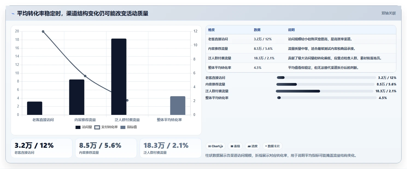Viewport: 407px width, 169px height.
Task: Click the 数据卡片 chip star icon
Action: coord(266,146)
